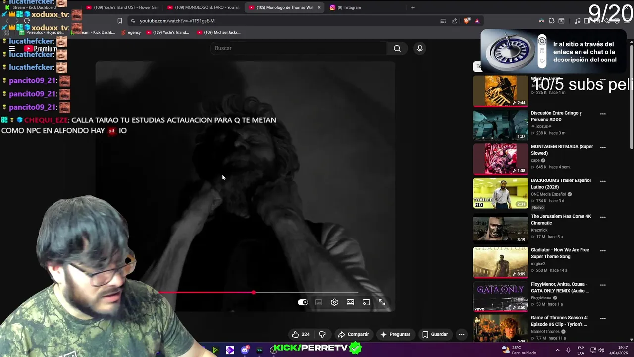Open the Michael Jacks... bookmark
Viewport: 634px width, 357px height.
coord(218,32)
